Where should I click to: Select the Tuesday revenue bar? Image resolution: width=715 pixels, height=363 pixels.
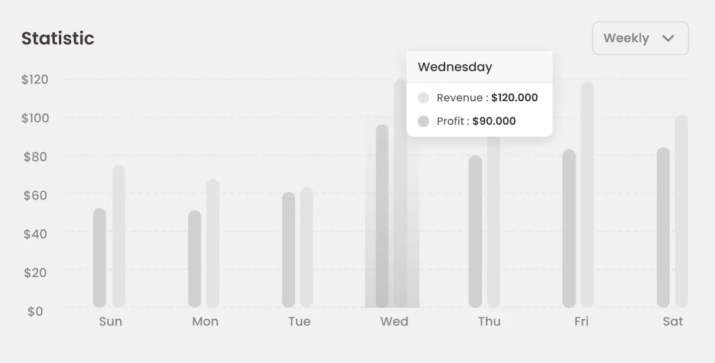tap(307, 247)
